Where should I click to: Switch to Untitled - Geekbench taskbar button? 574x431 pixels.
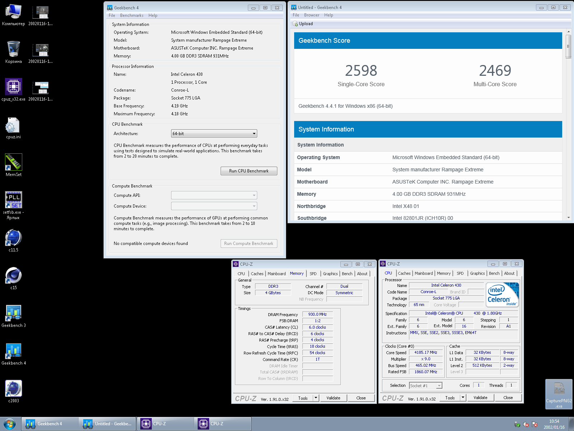tap(107, 424)
